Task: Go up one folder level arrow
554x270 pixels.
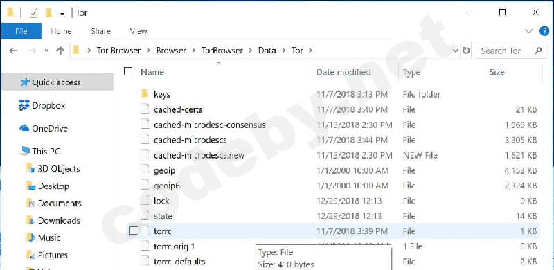Action: pos(60,51)
